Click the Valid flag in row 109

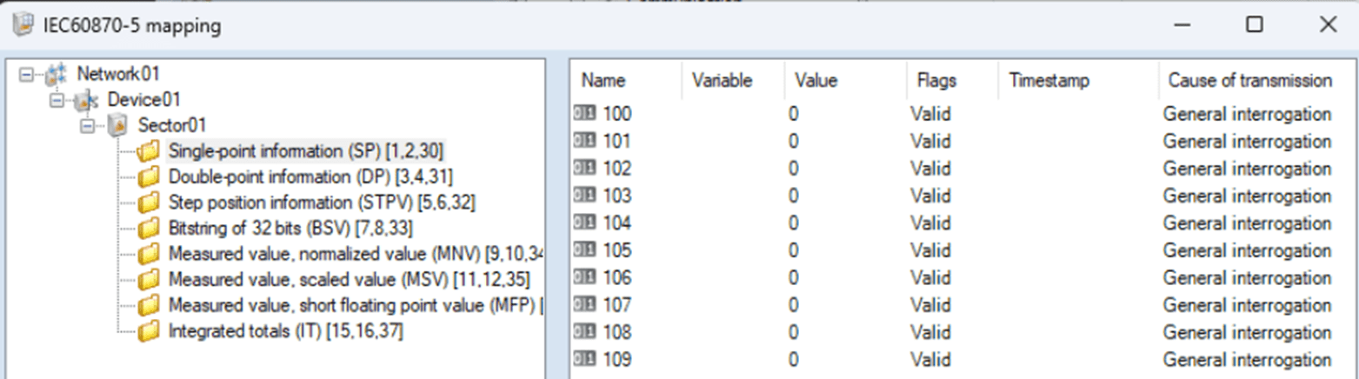click(930, 359)
